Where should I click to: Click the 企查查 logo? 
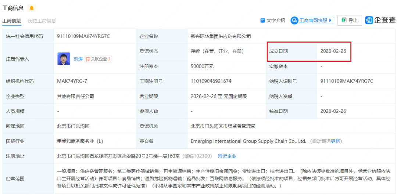point(380,20)
